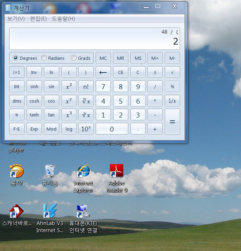Click the M- memory subtract button
This screenshot has height=251, width=241.
(172, 58)
